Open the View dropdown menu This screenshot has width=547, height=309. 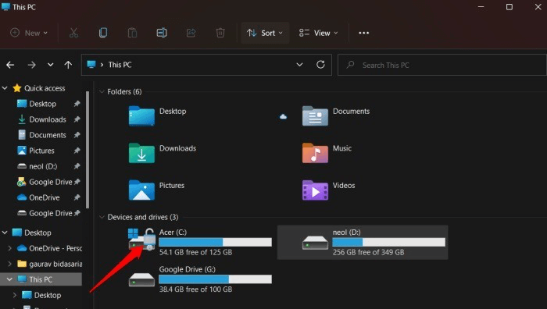click(319, 33)
